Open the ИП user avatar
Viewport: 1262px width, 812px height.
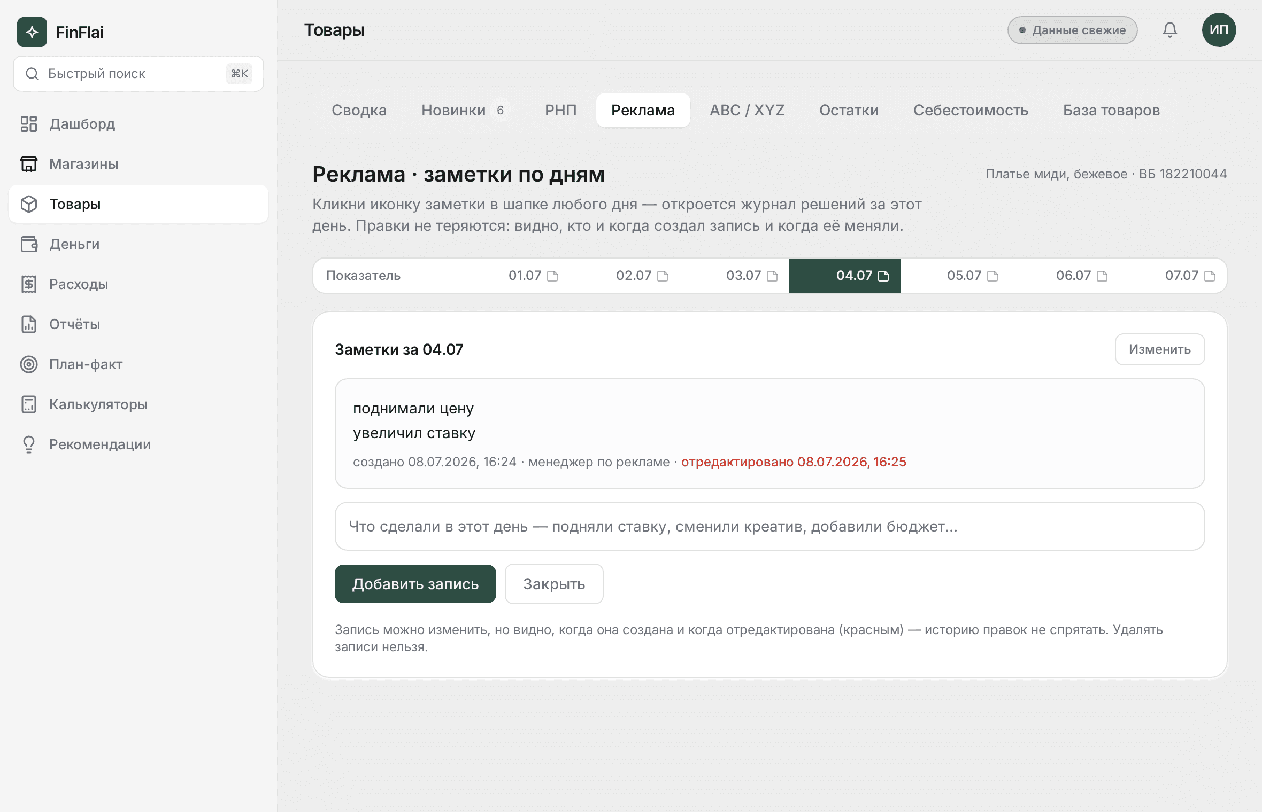tap(1219, 30)
